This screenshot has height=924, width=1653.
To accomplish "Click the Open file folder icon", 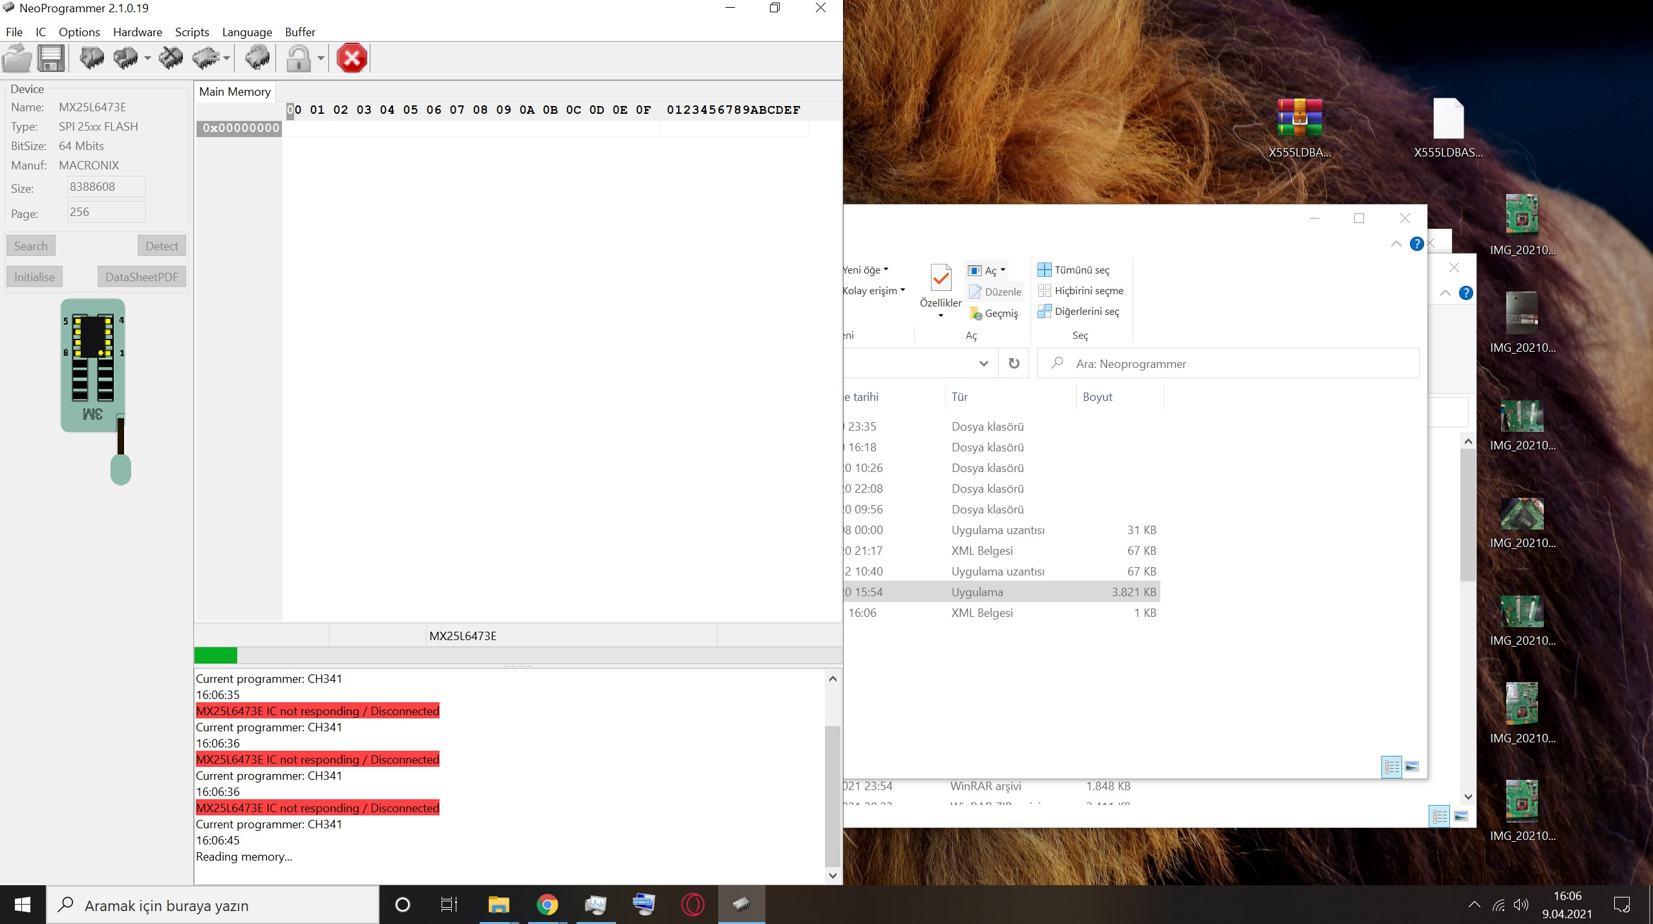I will (x=17, y=59).
